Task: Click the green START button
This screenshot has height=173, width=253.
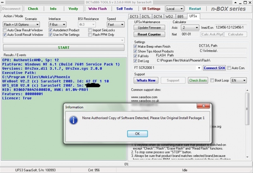Action: 64,48
